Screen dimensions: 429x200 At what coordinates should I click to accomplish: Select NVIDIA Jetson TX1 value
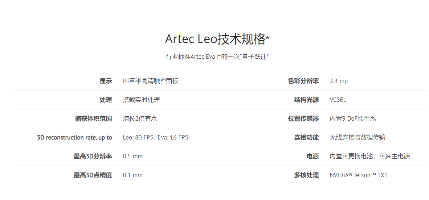[x=359, y=175]
